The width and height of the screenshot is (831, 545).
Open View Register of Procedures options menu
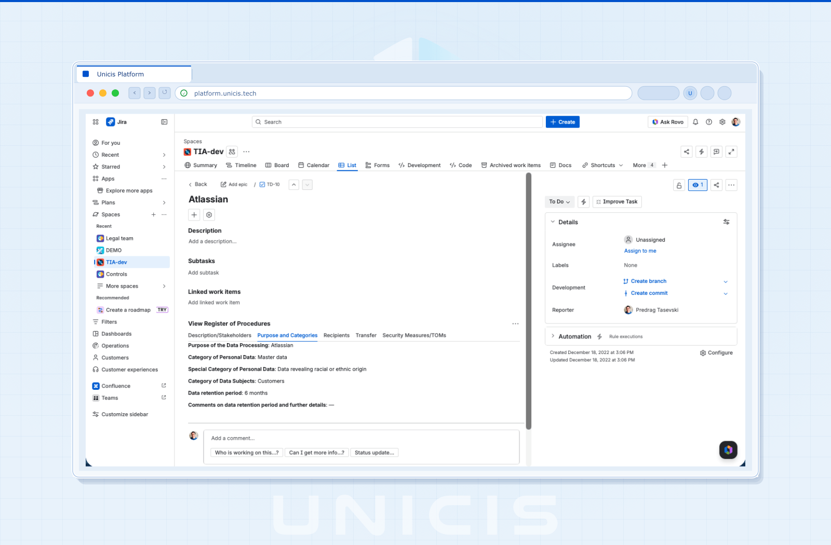(x=515, y=324)
